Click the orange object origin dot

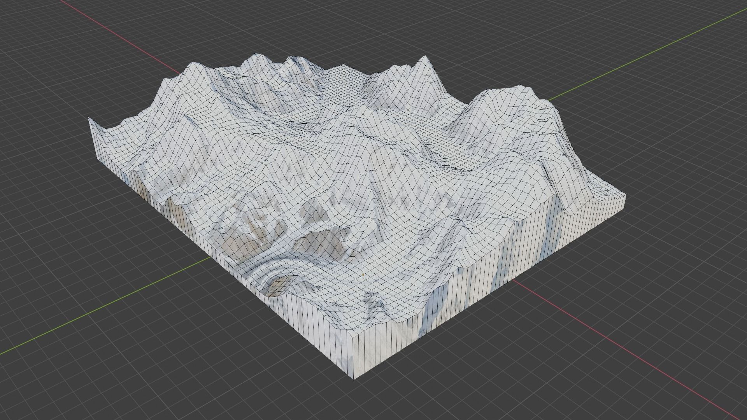(x=363, y=275)
